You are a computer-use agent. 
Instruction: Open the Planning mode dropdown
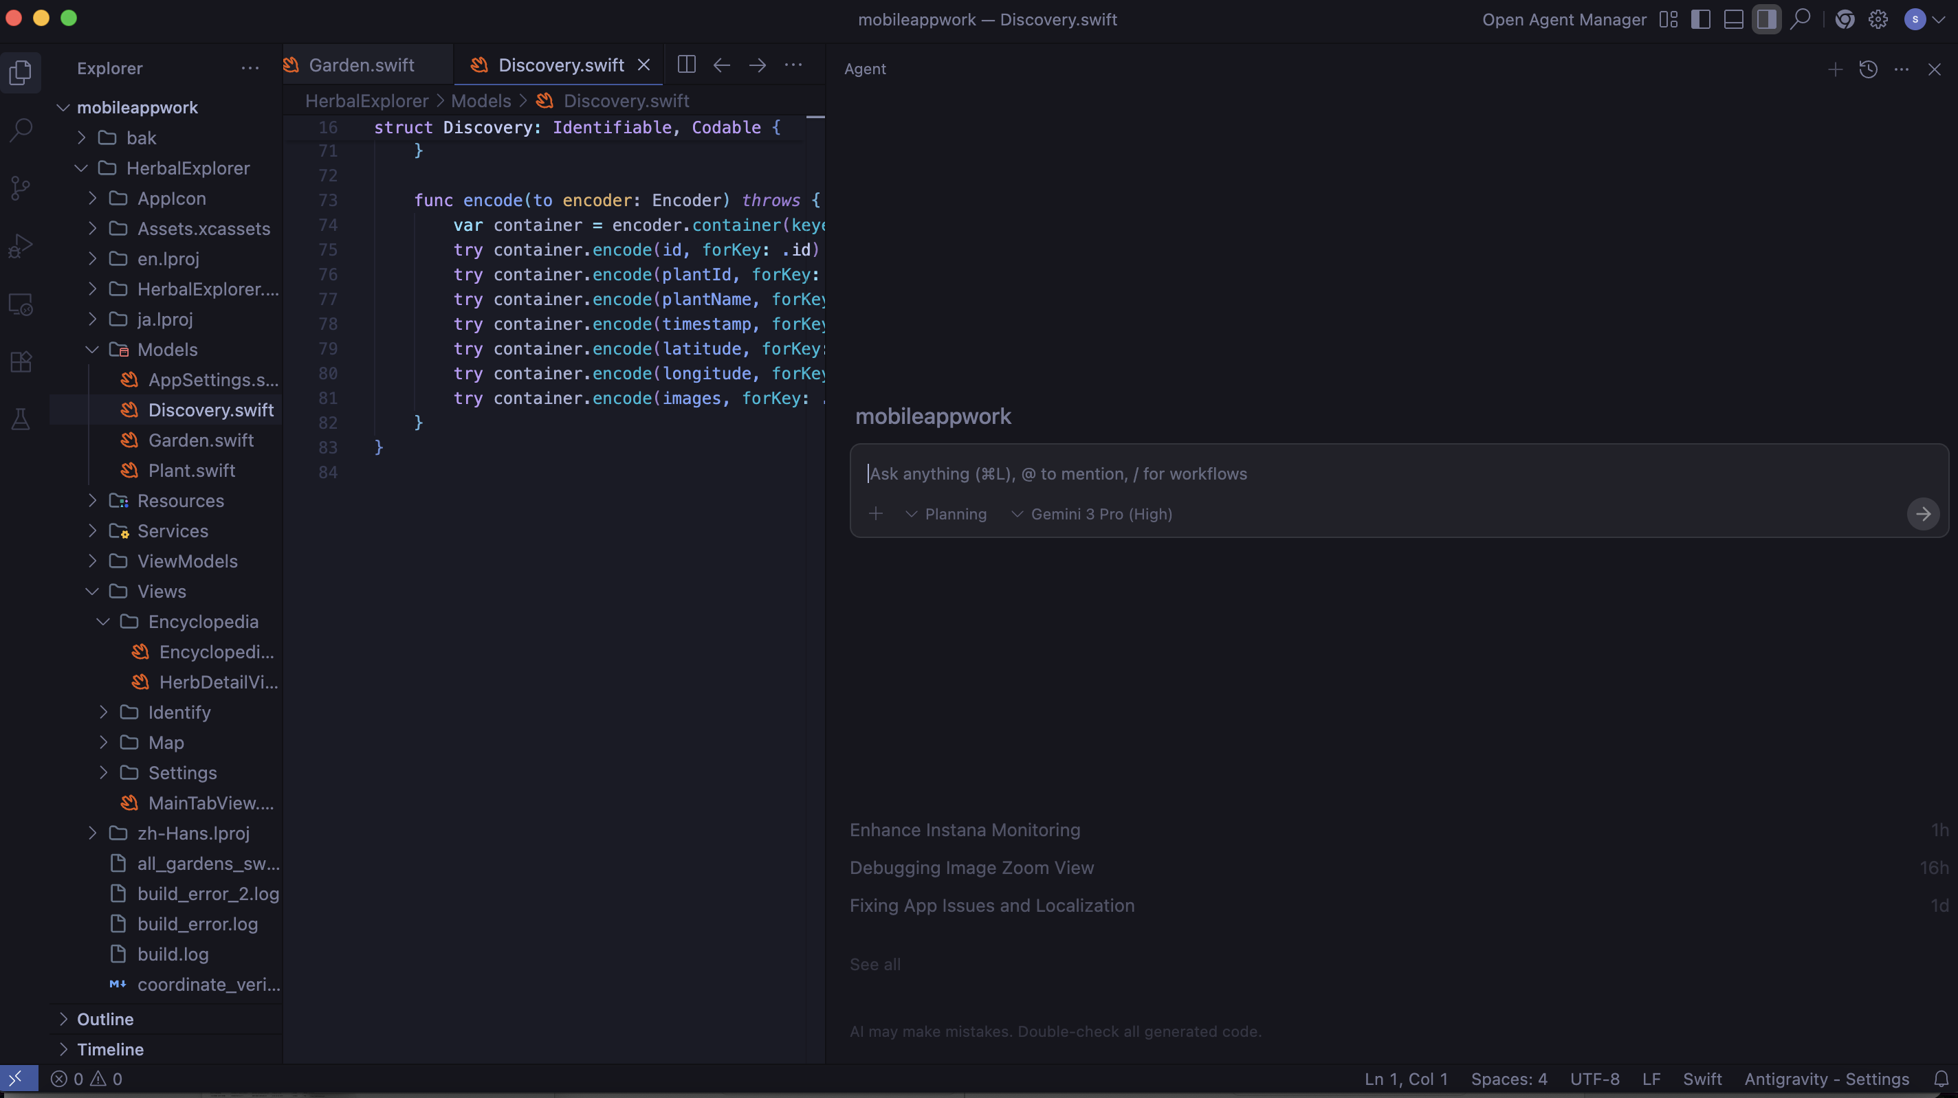pos(946,515)
